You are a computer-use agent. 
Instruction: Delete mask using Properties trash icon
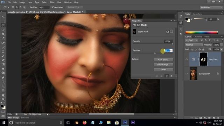coord(171,76)
